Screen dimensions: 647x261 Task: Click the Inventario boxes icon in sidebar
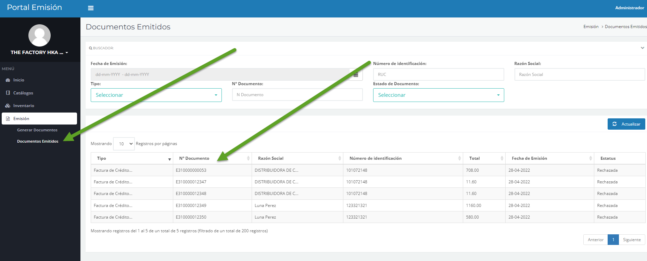click(x=8, y=106)
